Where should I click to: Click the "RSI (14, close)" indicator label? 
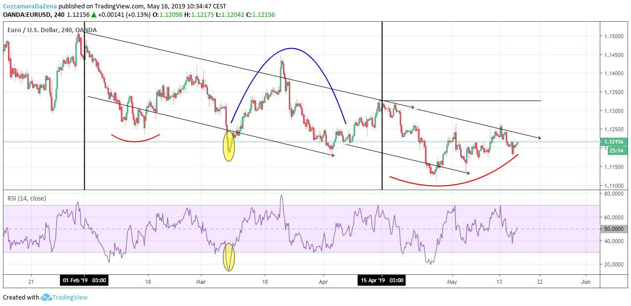27,199
